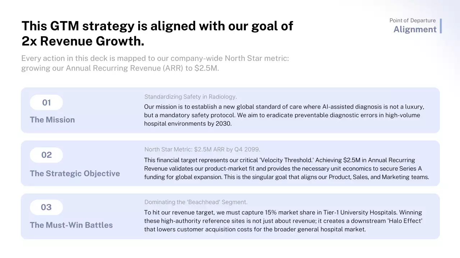Select "The Mission" section label
This screenshot has height=258, width=460.
coord(52,120)
